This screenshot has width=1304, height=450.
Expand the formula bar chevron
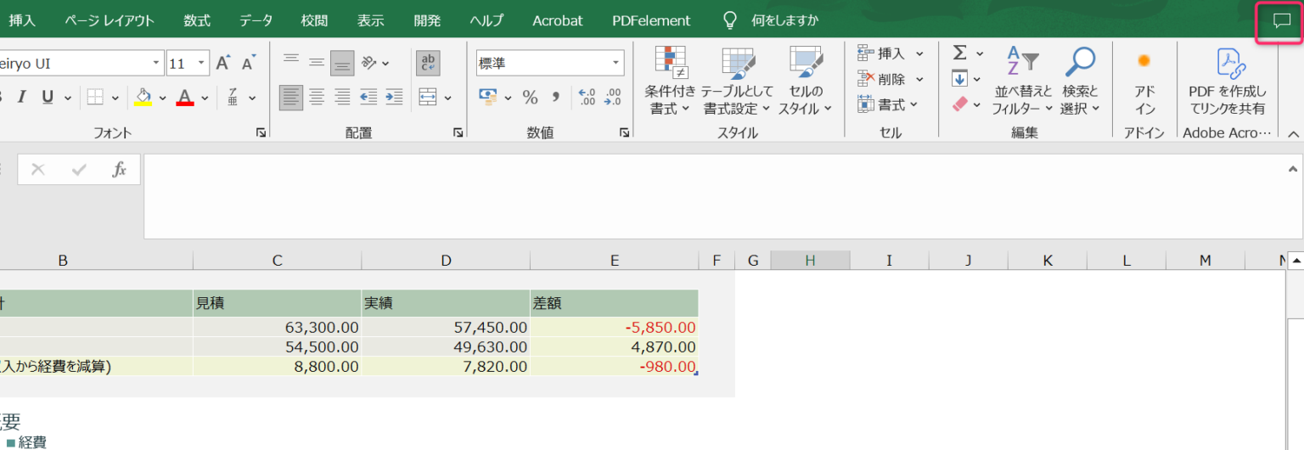(1294, 168)
